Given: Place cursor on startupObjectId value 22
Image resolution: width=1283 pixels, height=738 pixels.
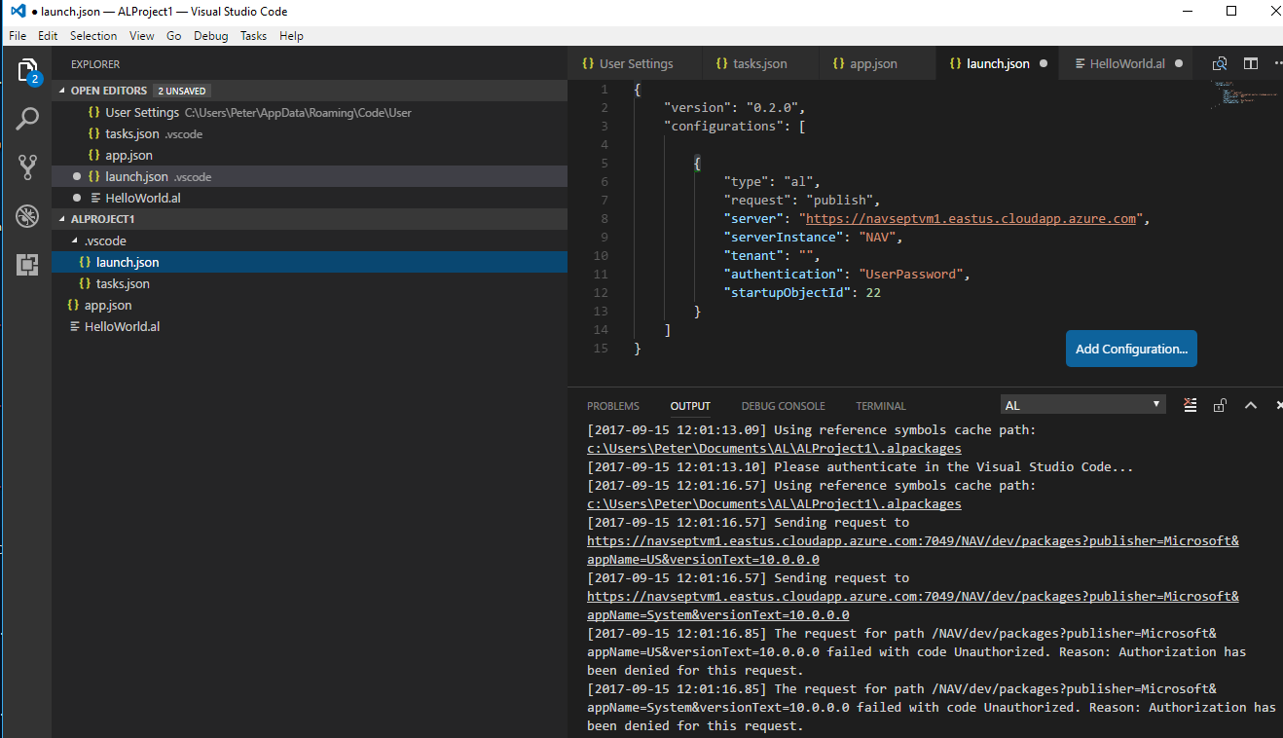Looking at the screenshot, I should coord(873,293).
